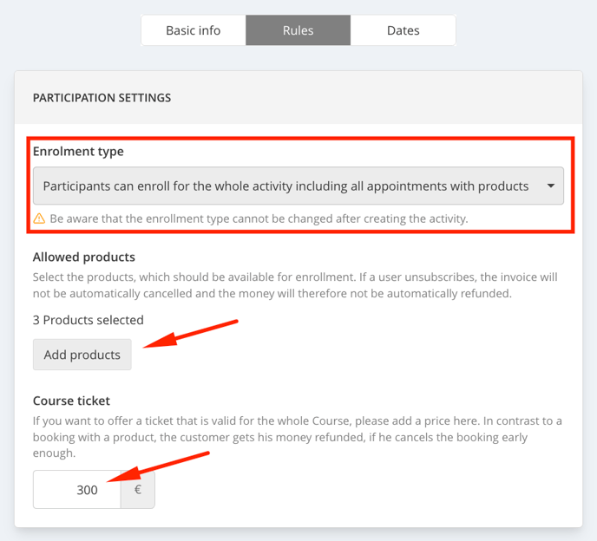Click the red arrow pointing at Add products
597x541 pixels.
(189, 335)
